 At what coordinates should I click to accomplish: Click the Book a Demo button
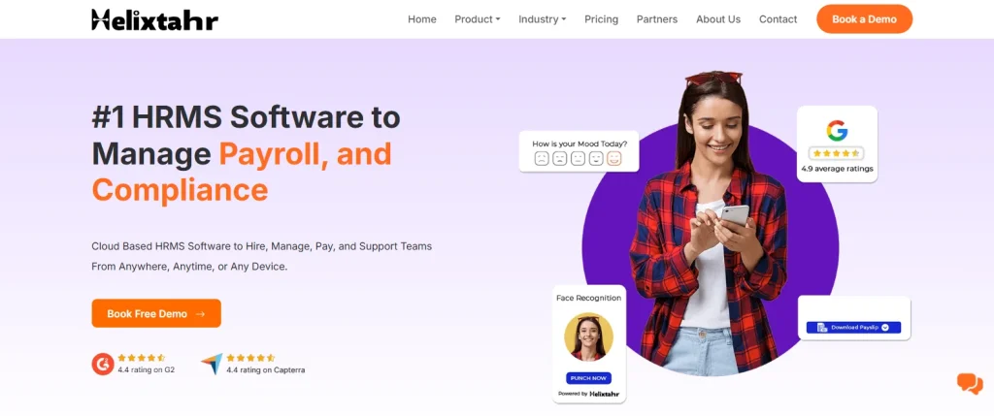click(864, 19)
